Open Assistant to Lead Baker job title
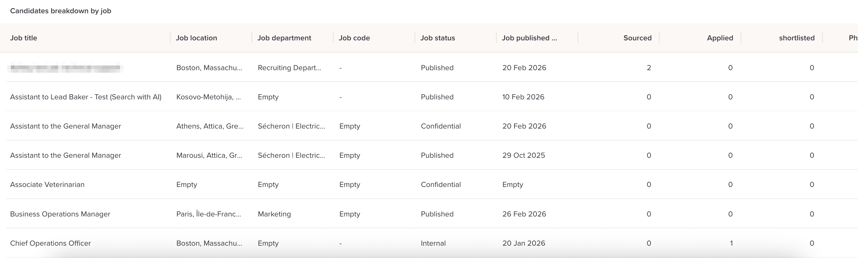This screenshot has width=858, height=258. click(x=86, y=97)
